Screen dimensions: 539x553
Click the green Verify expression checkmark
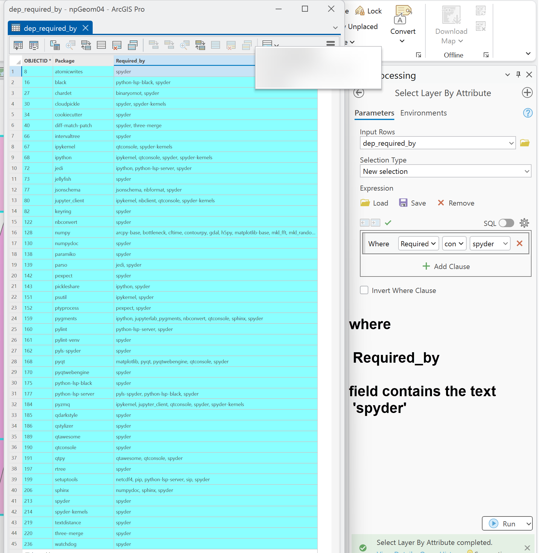click(388, 223)
